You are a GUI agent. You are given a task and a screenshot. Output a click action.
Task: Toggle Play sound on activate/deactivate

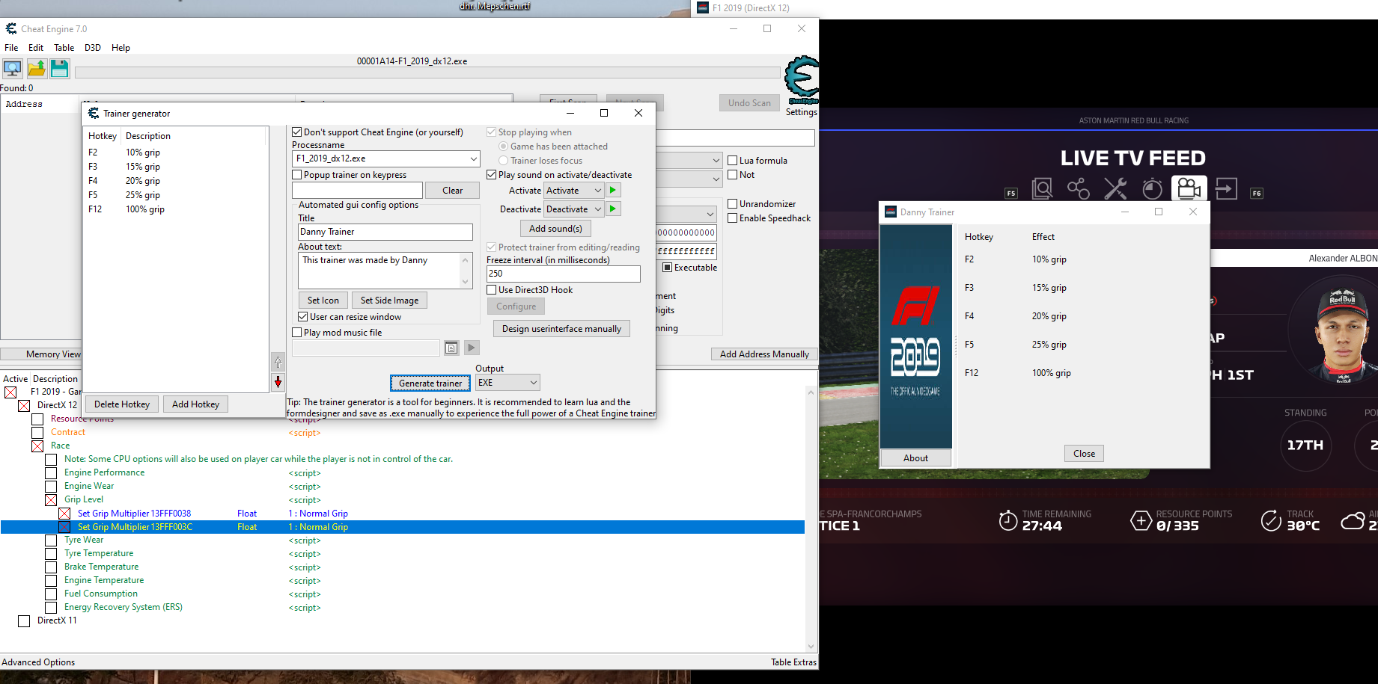(492, 175)
